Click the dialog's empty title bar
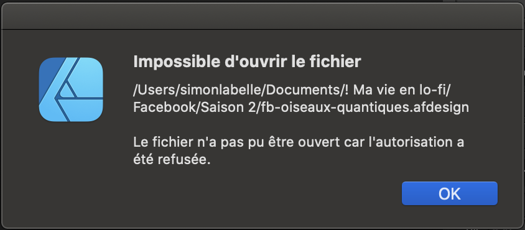The image size is (525, 230). pos(262,17)
